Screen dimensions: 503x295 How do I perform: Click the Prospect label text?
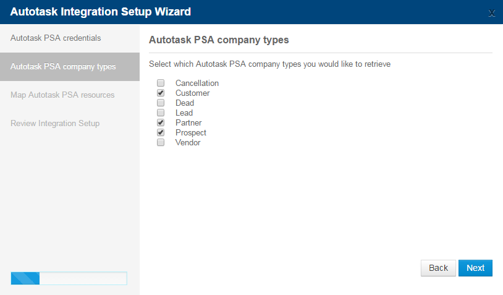[x=190, y=132]
